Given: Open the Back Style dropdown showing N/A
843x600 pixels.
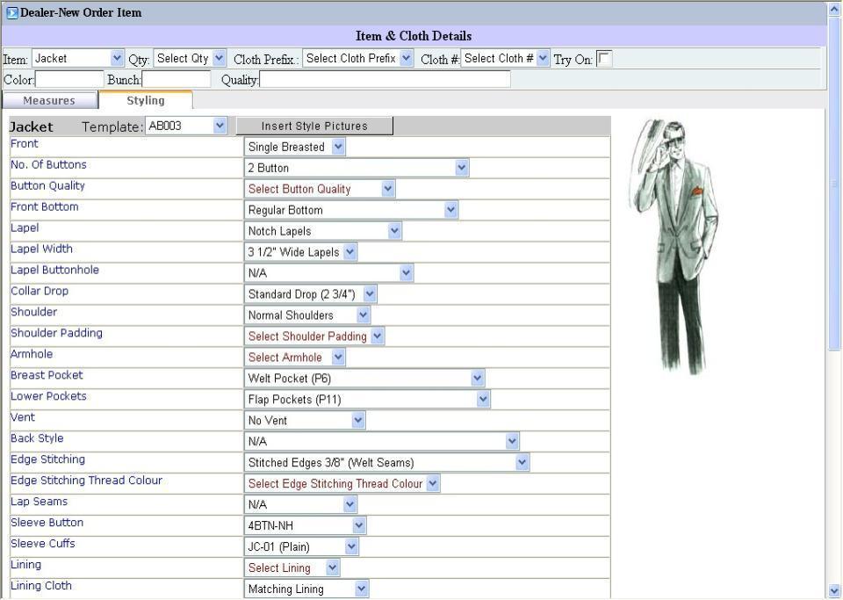Looking at the screenshot, I should click(x=382, y=440).
